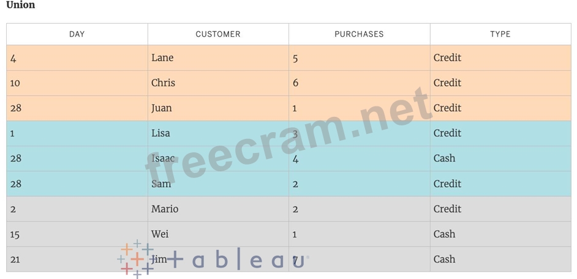Select the Cash cell in Isaac's row
Viewport: 577px width, 279px height.
[444, 158]
